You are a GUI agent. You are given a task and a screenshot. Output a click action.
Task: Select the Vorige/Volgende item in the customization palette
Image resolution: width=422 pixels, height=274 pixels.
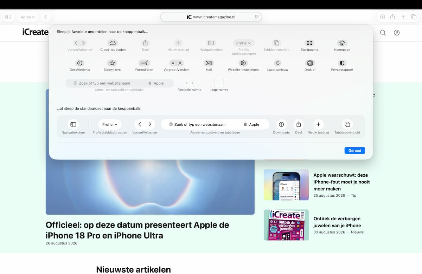pos(80,43)
